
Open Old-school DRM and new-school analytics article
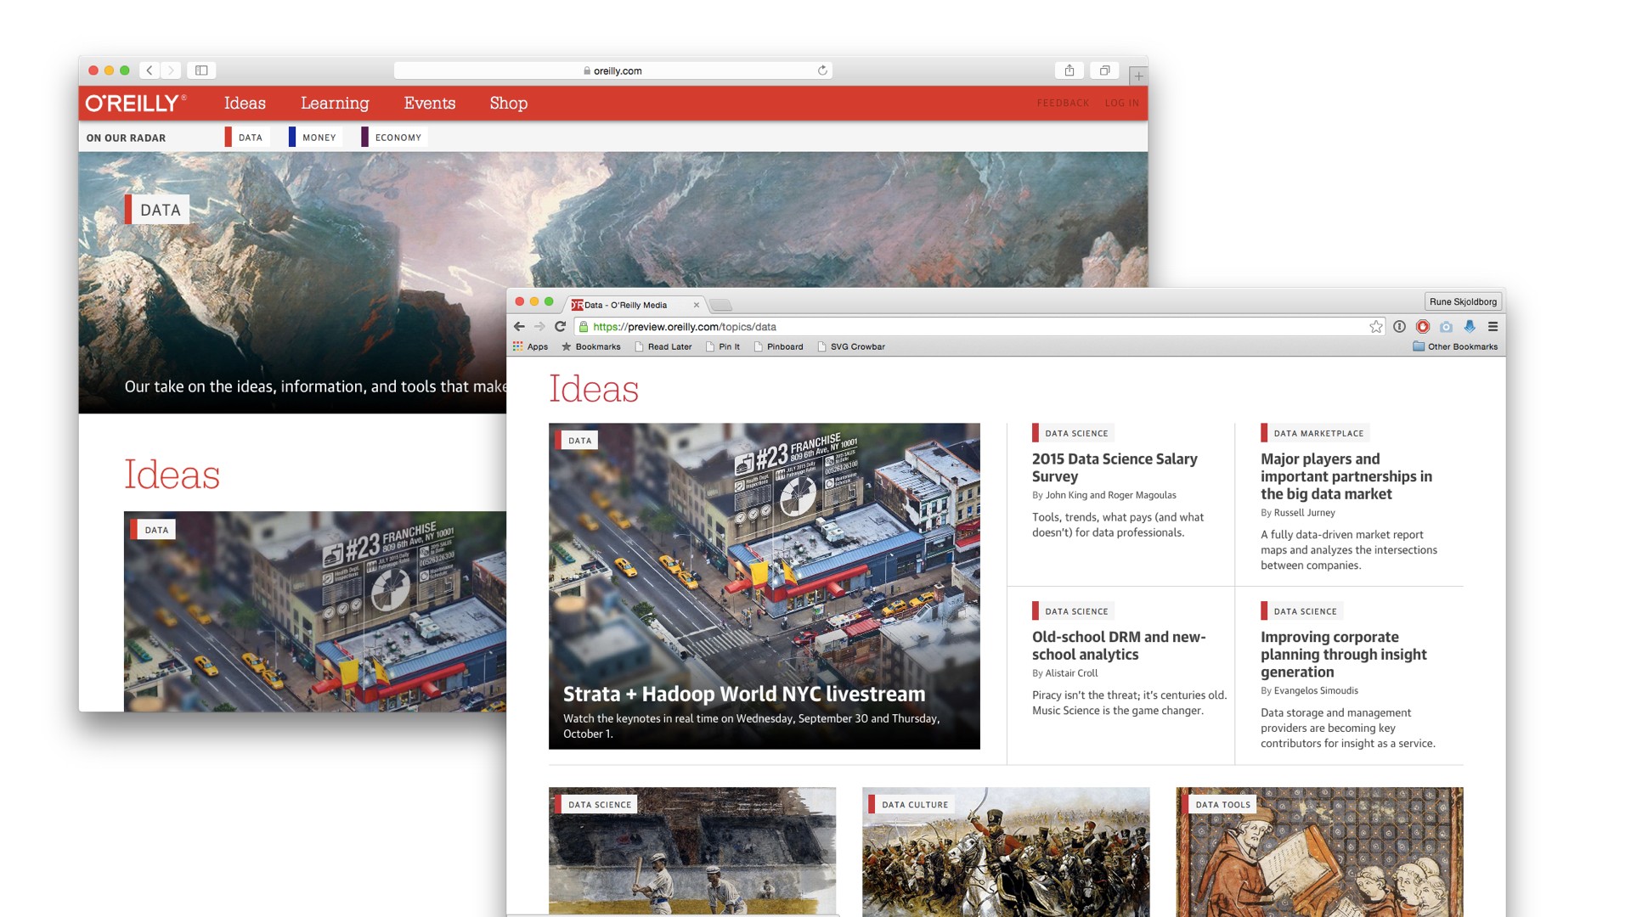pos(1119,645)
